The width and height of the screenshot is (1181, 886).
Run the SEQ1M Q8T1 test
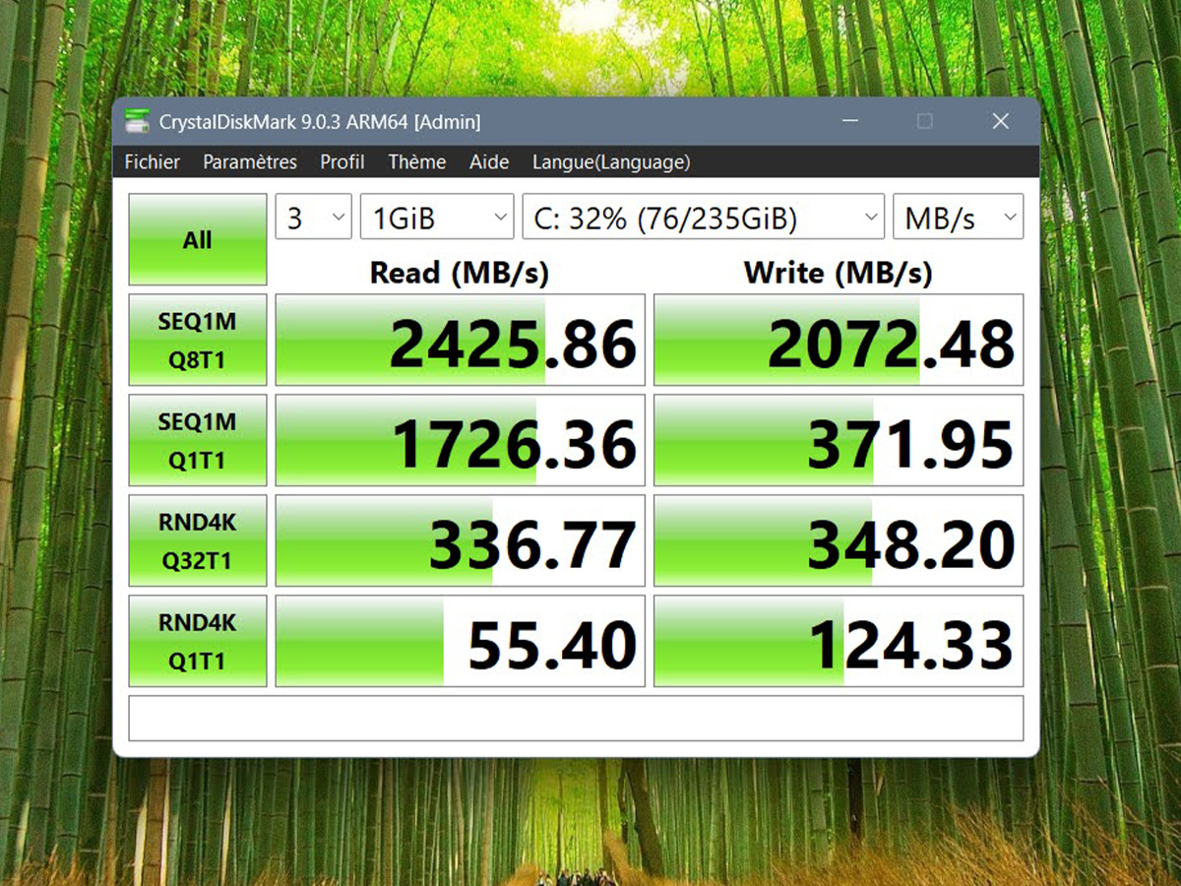[x=198, y=340]
